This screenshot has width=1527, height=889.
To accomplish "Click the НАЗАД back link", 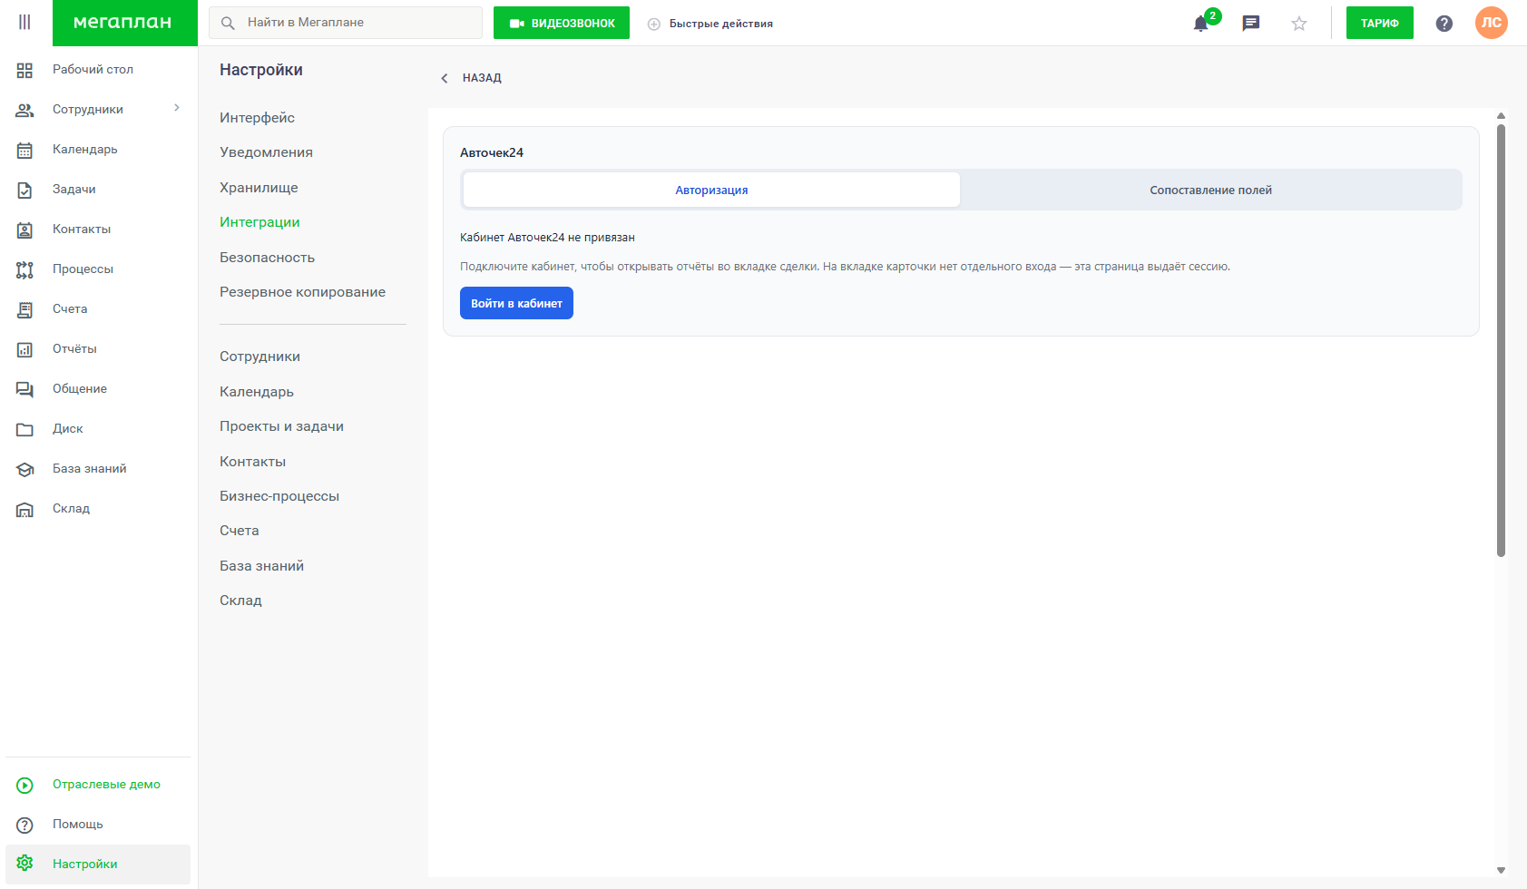I will point(482,78).
